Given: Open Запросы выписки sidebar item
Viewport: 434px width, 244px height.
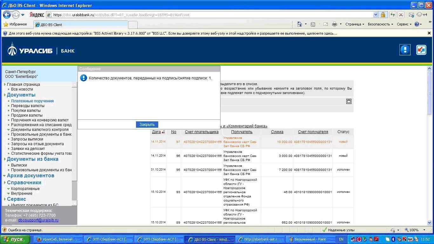Looking at the screenshot, I should coord(27,139).
